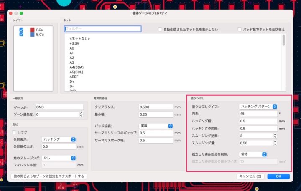Open the 角のスムージング dropdown

pos(59,158)
